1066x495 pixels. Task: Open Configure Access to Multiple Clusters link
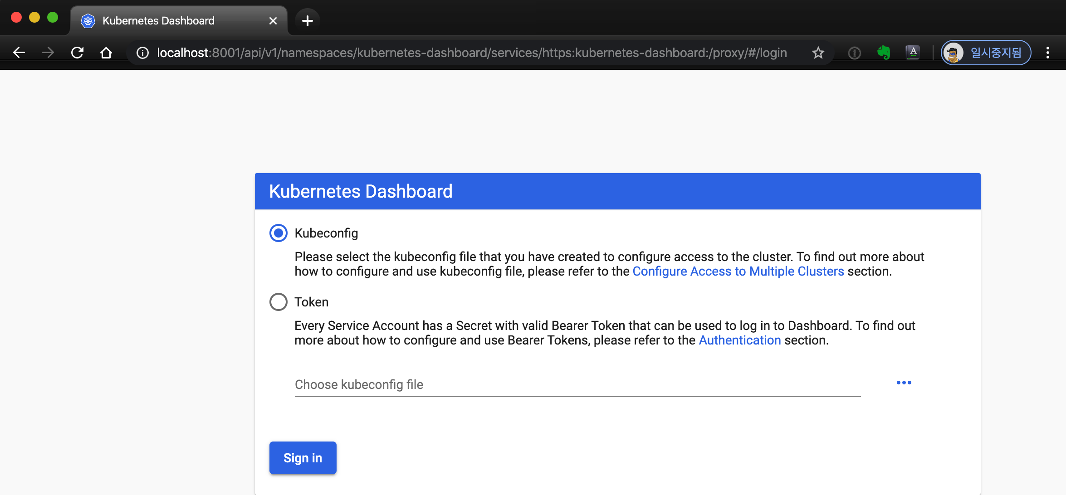(738, 271)
